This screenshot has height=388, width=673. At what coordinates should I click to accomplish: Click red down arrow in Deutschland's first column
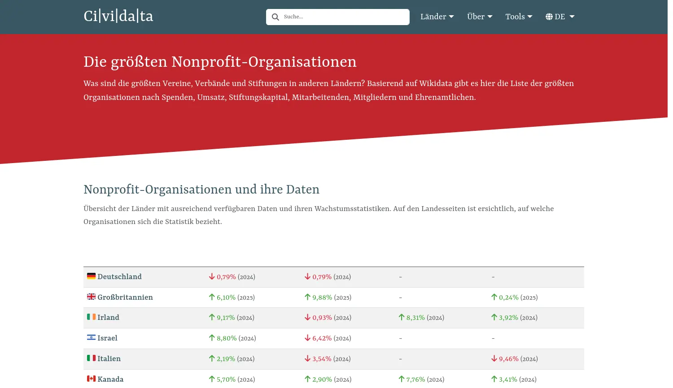click(x=212, y=276)
